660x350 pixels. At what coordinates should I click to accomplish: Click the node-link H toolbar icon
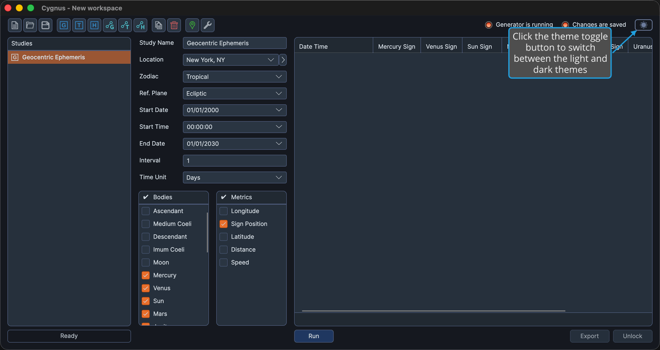click(x=140, y=25)
